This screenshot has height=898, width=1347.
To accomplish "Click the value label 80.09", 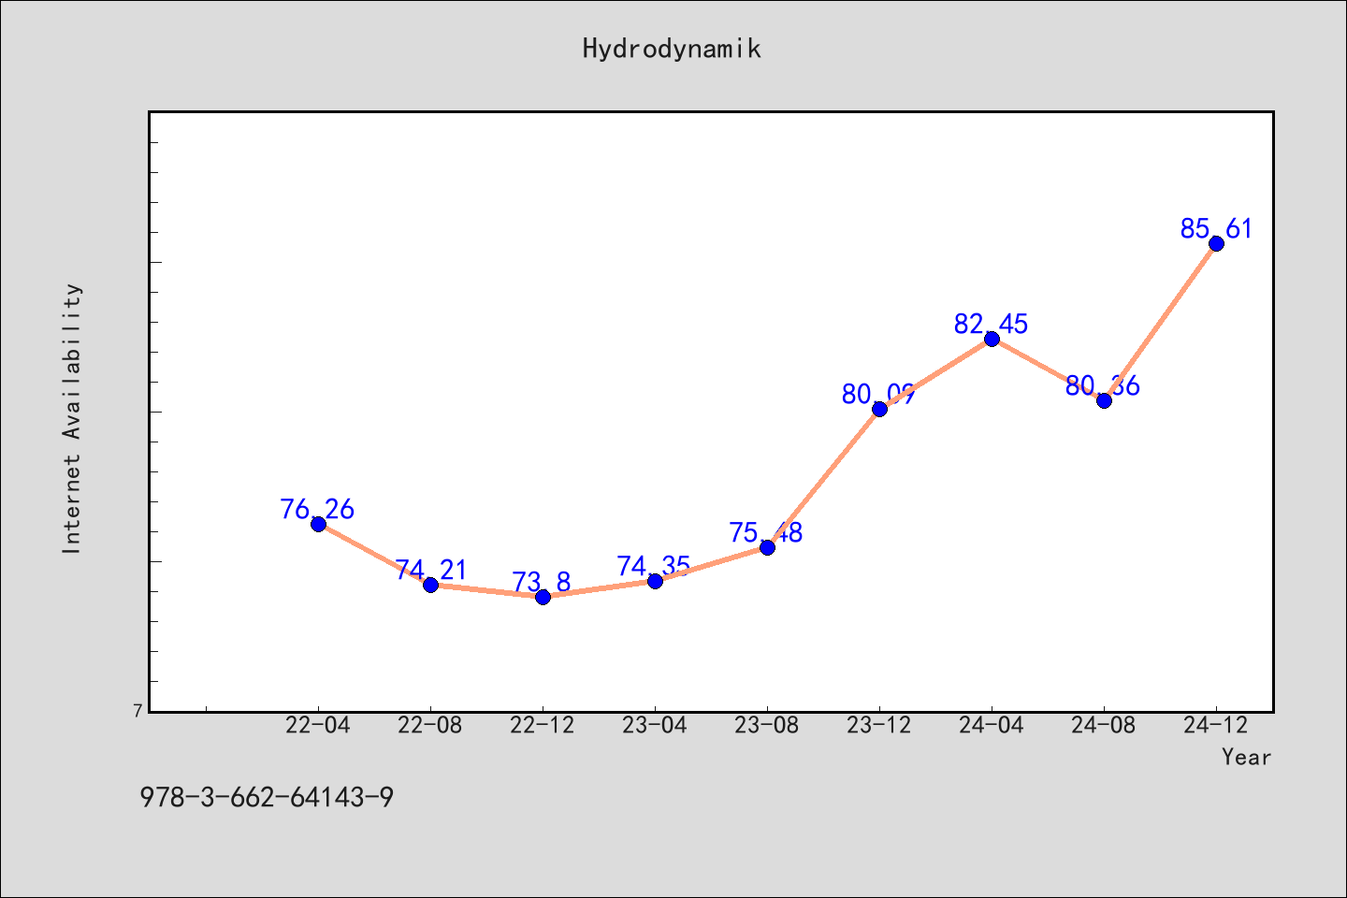I will pos(879,395).
